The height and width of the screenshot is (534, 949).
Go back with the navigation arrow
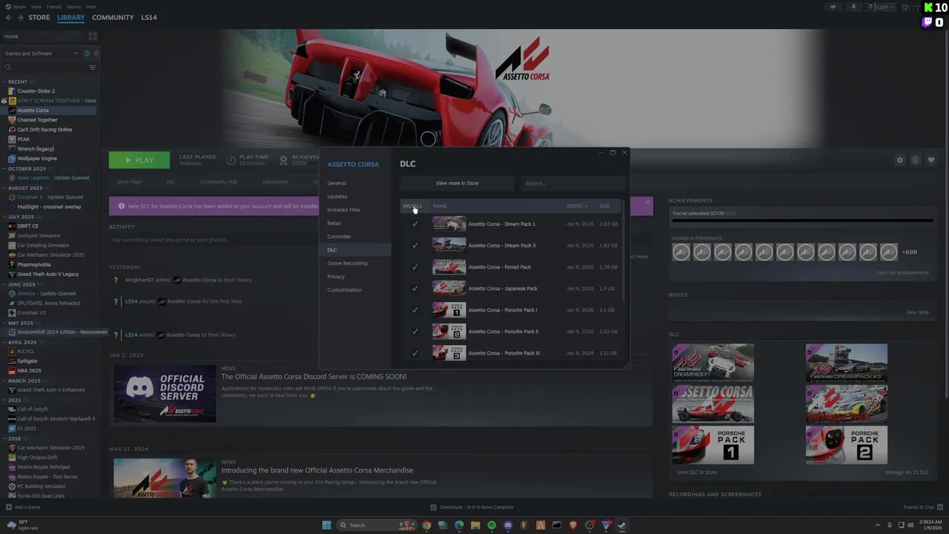(x=9, y=17)
